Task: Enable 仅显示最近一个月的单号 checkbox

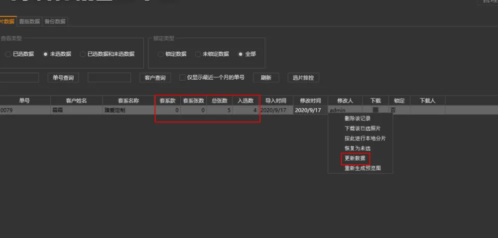Action: [x=182, y=78]
